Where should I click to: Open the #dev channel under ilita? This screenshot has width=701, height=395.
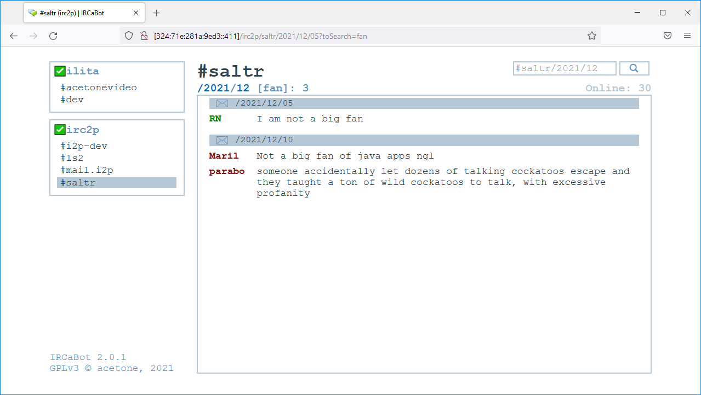pos(72,100)
